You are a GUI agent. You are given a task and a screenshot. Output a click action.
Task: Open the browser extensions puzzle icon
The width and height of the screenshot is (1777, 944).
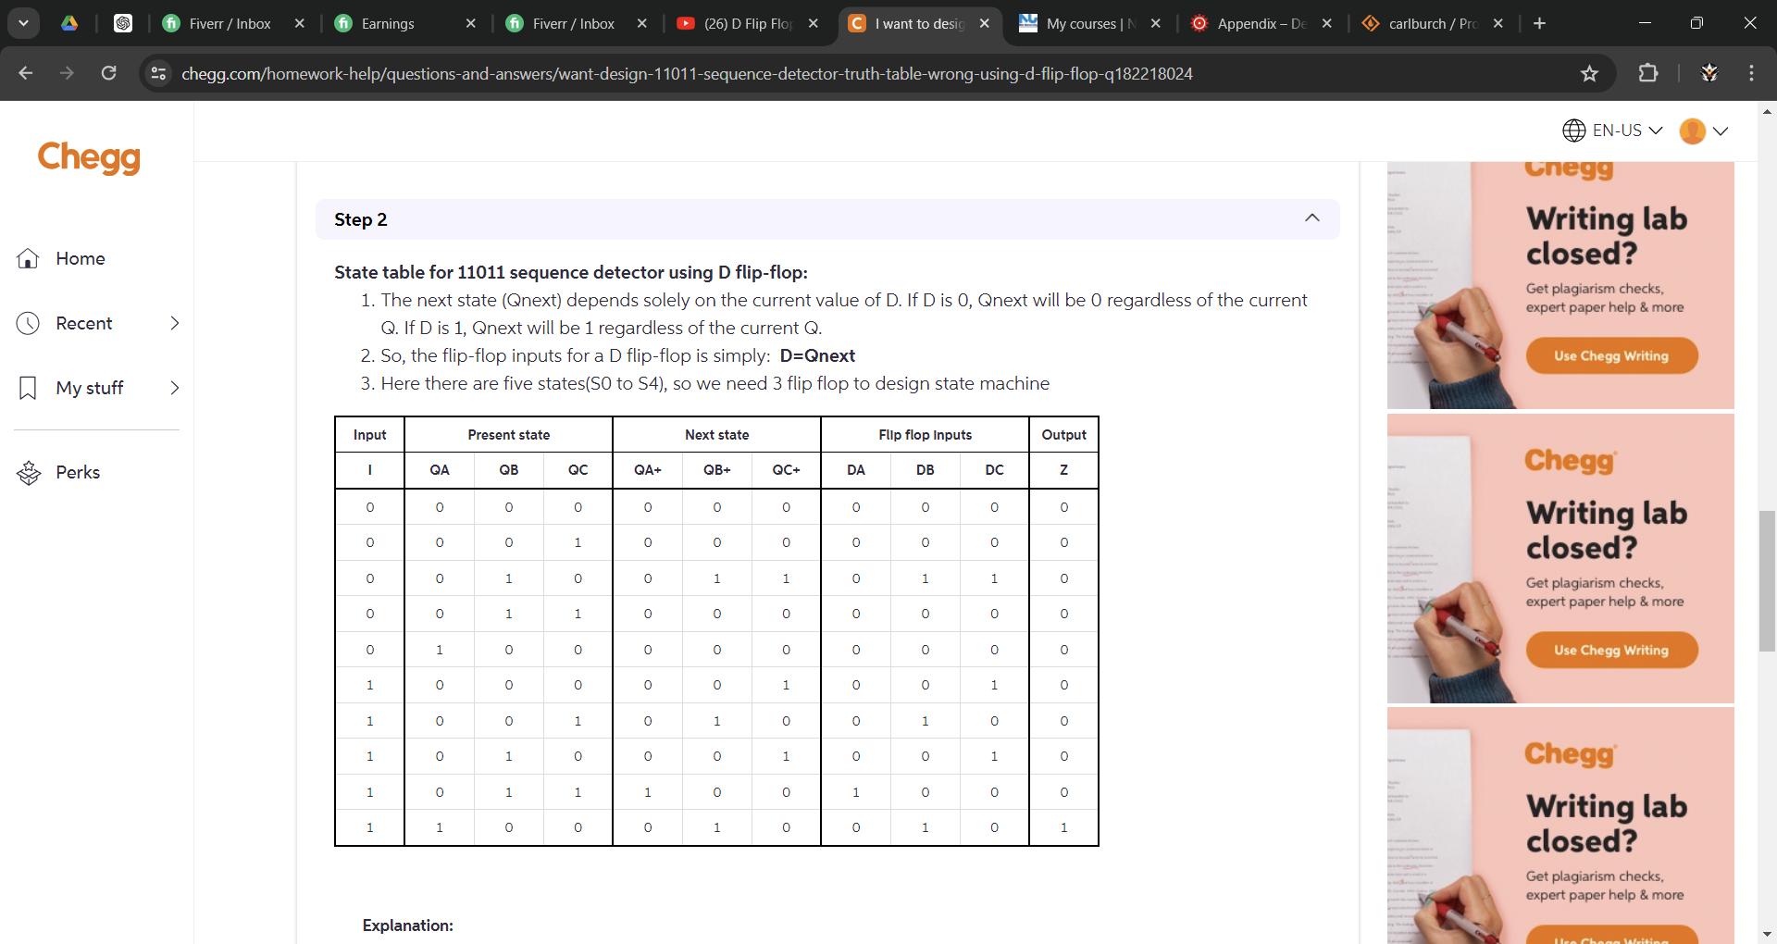(x=1649, y=73)
